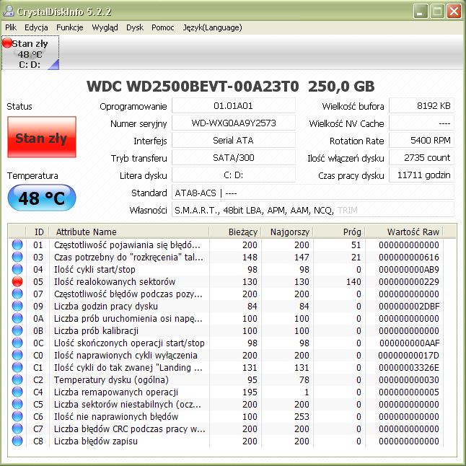Click status icon for attribute C8

[17, 441]
